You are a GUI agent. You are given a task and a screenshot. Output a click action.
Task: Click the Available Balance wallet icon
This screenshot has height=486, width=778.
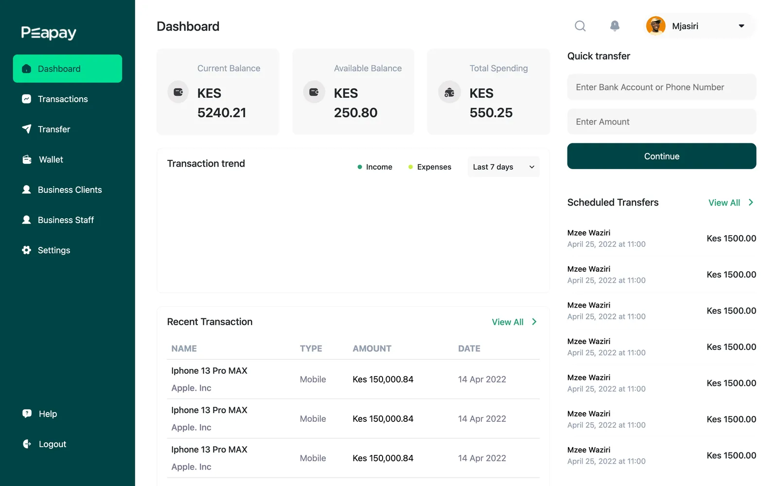314,92
